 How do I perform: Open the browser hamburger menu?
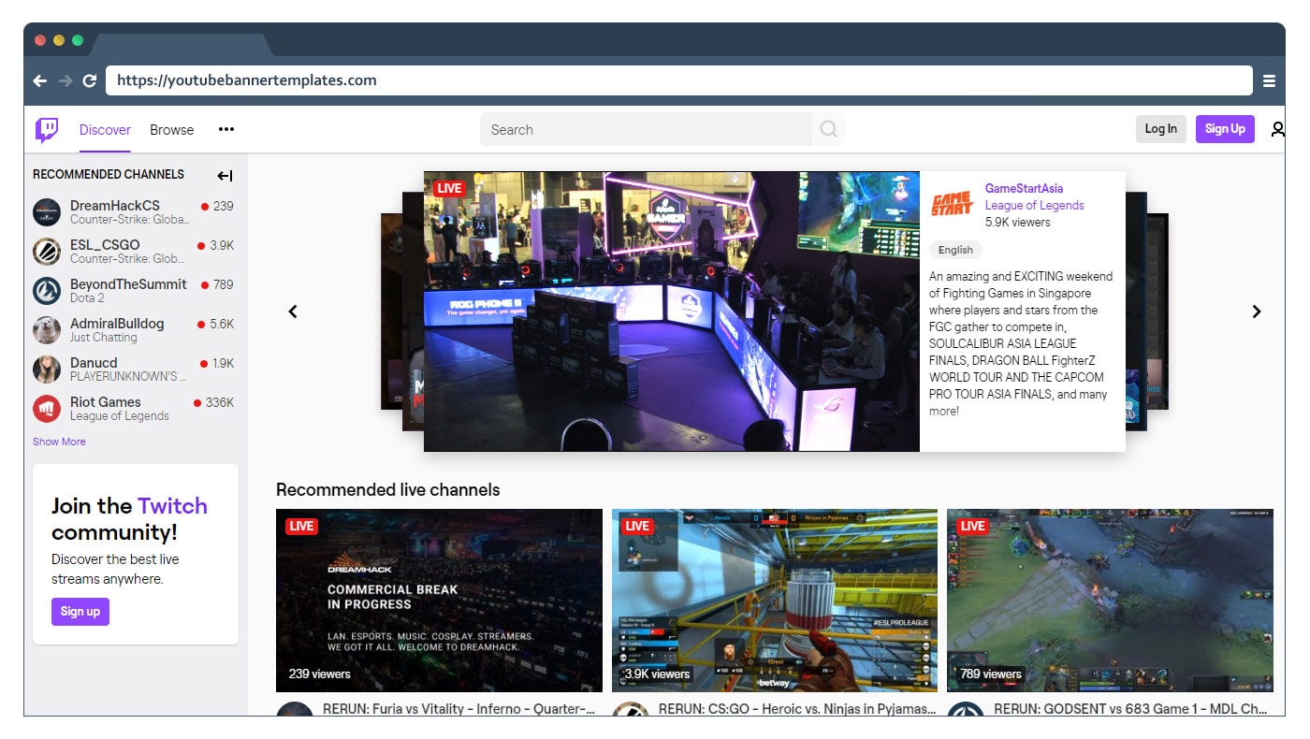(1269, 80)
